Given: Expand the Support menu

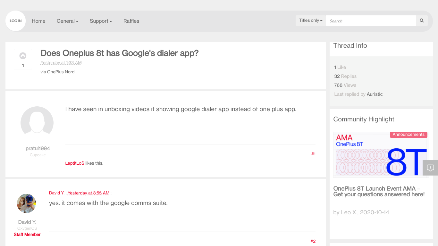Looking at the screenshot, I should coord(101,21).
